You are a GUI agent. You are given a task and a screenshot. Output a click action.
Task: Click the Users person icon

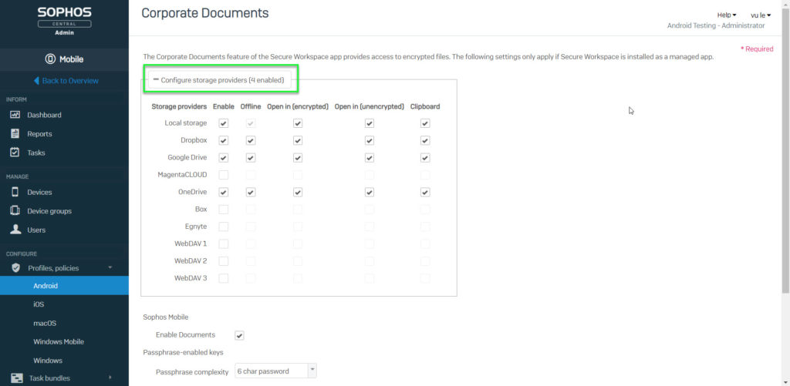(15, 230)
